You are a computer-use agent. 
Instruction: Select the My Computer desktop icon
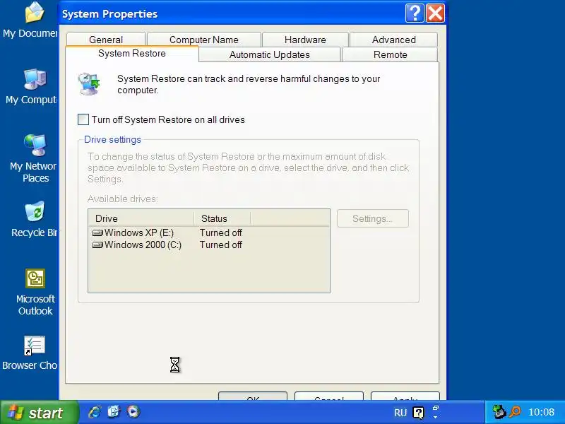coord(35,79)
